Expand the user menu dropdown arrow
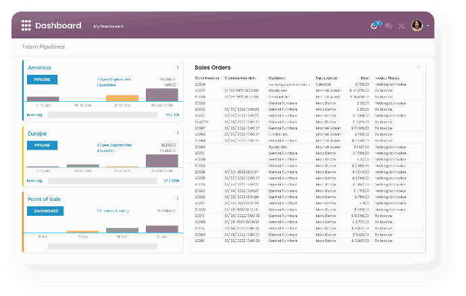466x296 pixels. (x=428, y=26)
